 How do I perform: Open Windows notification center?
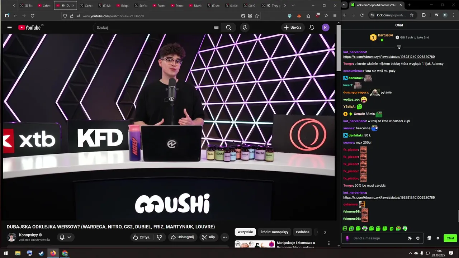pos(451,253)
